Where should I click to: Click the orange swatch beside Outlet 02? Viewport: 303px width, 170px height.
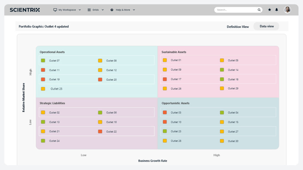tap(43, 113)
